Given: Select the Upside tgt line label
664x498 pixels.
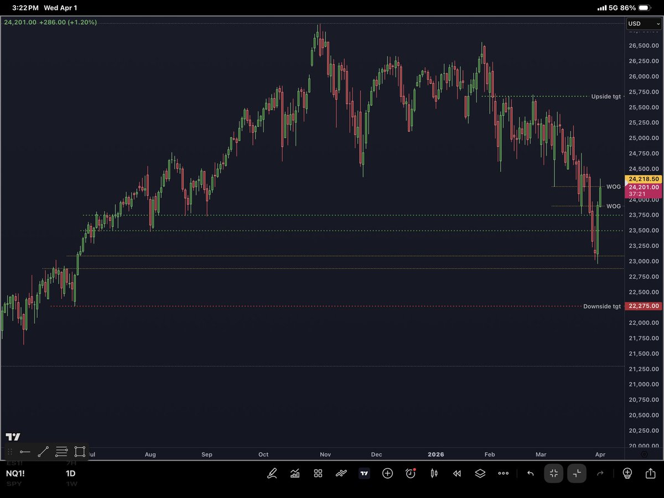Looking at the screenshot, I should 606,96.
